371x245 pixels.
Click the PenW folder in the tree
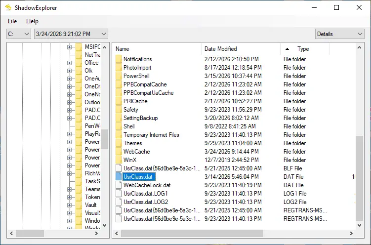[x=92, y=126]
